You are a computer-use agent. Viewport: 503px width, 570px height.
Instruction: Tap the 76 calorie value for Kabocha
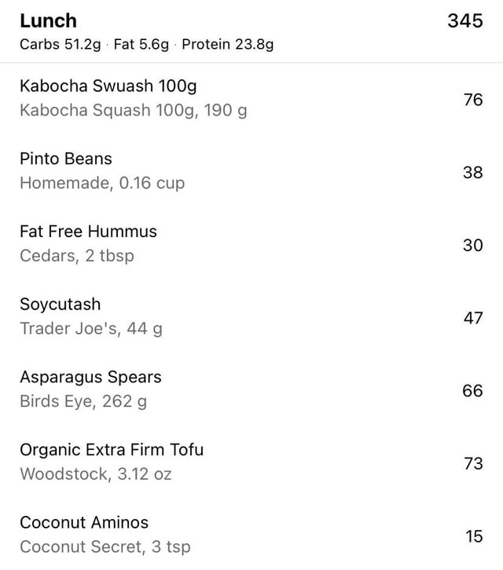coord(472,100)
